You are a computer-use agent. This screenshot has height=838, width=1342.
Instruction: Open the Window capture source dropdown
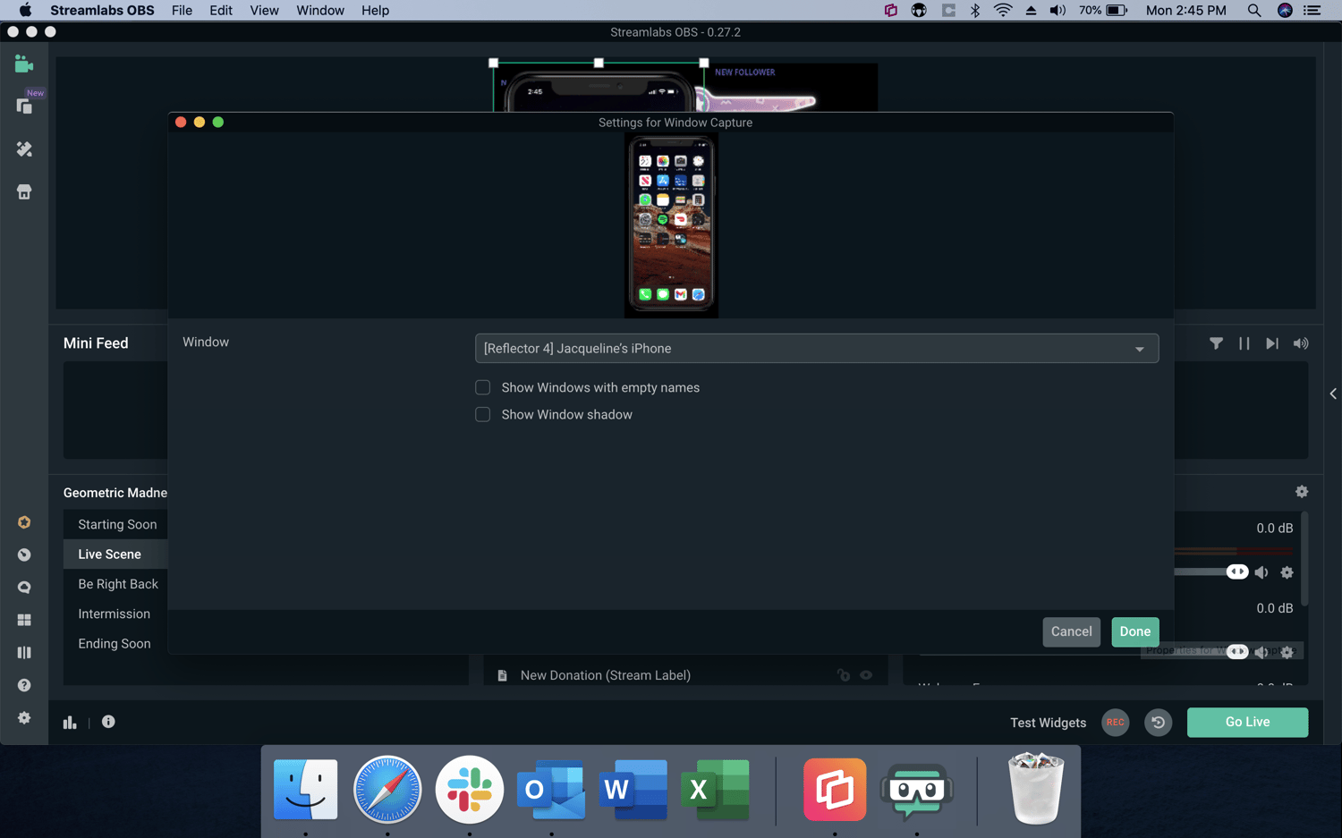coord(816,348)
